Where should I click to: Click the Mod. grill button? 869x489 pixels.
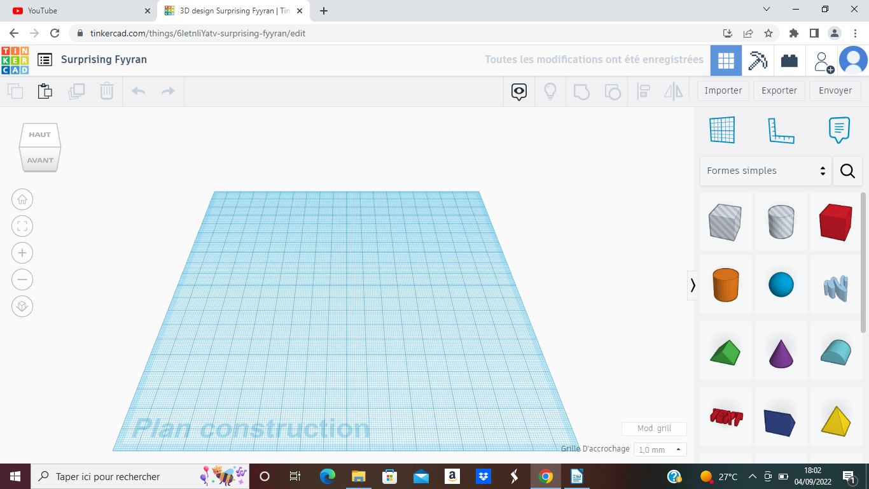tap(655, 429)
